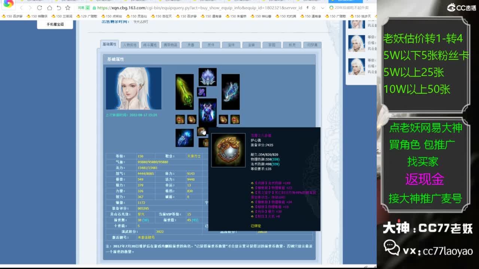Click the small purple gem equipment icon
The width and height of the screenshot is (479, 269).
(202, 92)
